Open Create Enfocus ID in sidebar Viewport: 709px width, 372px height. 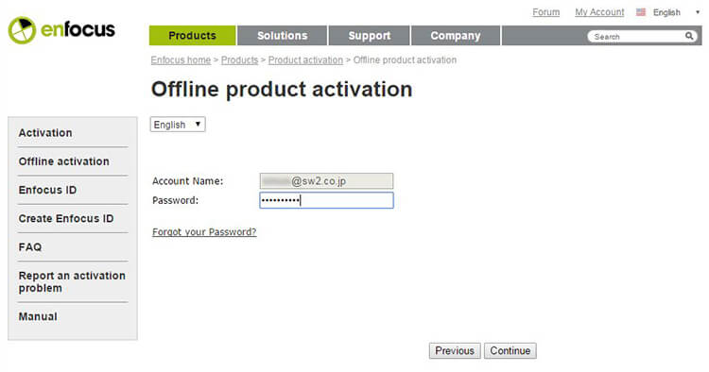click(66, 218)
